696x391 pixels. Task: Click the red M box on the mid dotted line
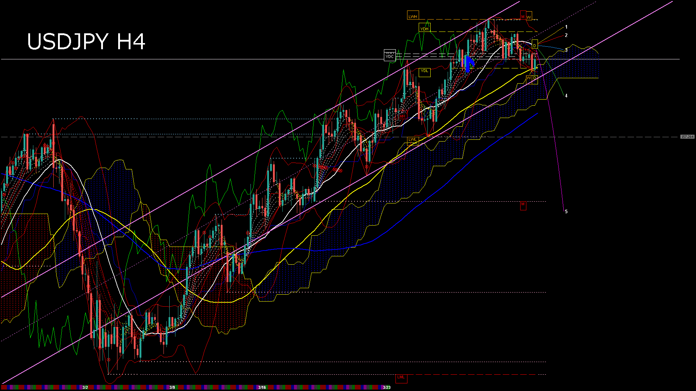pos(523,205)
